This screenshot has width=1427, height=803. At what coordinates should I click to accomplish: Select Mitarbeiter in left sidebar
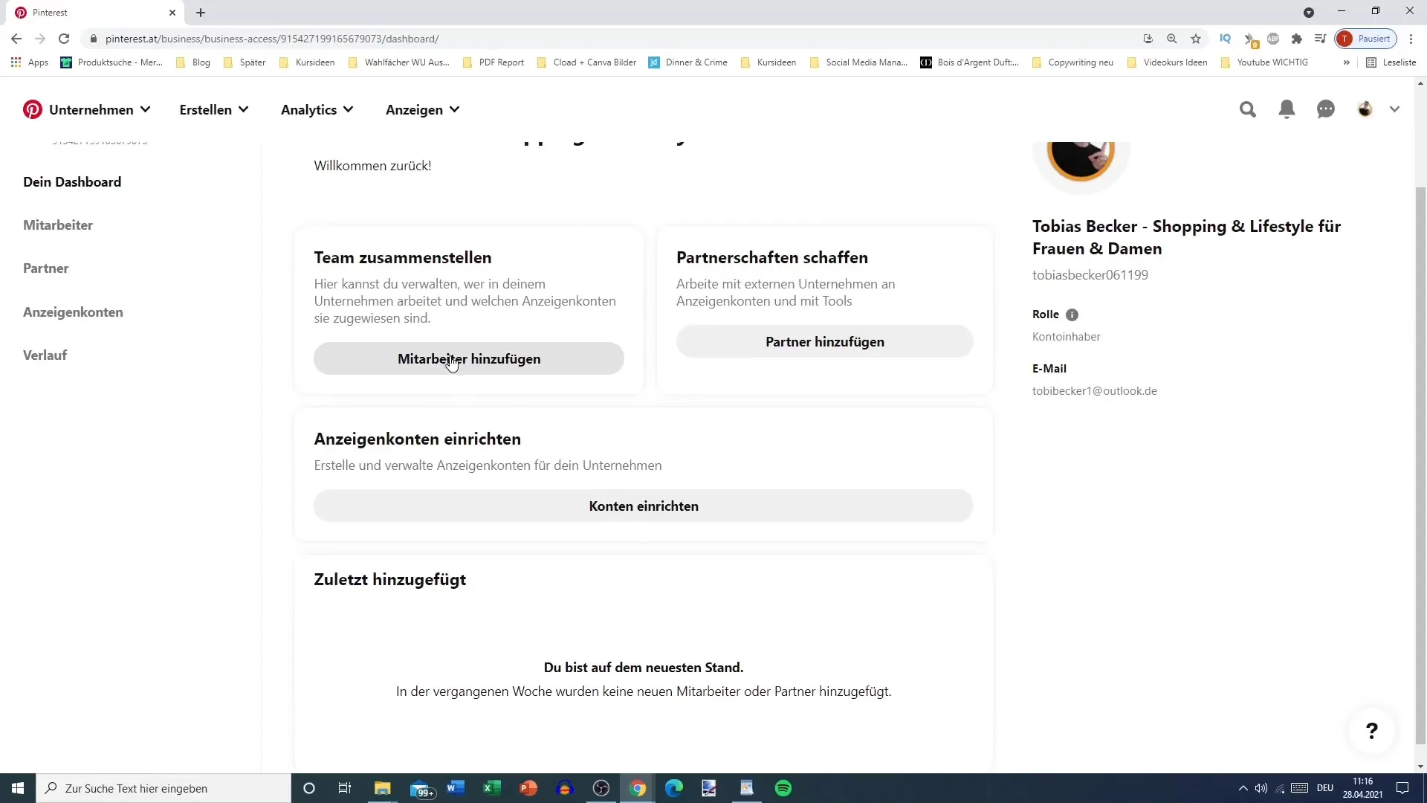click(58, 225)
